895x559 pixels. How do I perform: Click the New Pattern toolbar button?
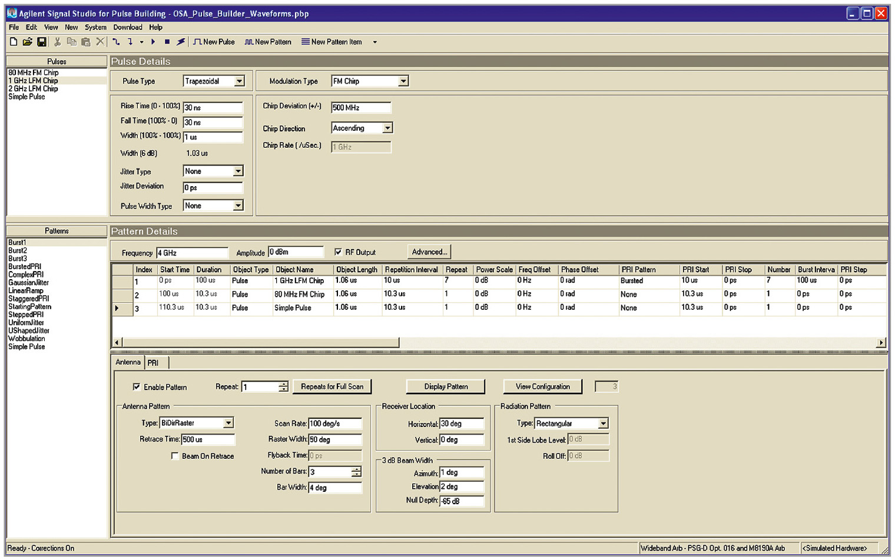point(268,42)
